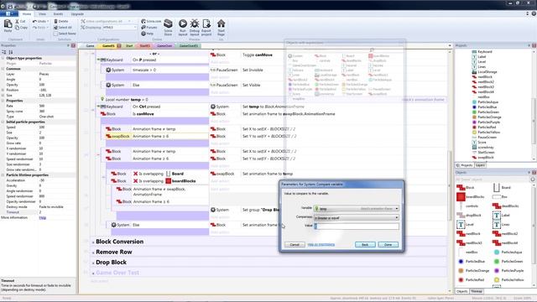Open the application file menu button
This screenshot has height=302, width=537.
[x=9, y=14]
